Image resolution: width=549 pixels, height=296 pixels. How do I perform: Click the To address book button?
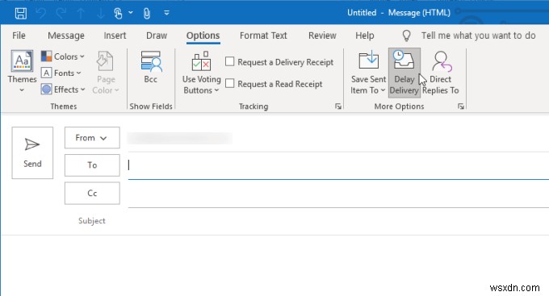92,165
